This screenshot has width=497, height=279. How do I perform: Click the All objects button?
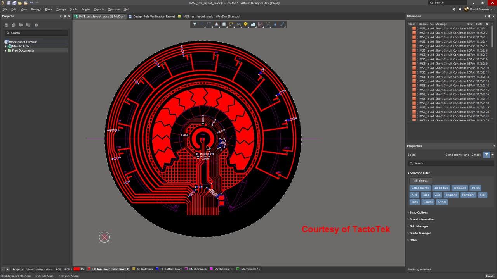pos(421,181)
